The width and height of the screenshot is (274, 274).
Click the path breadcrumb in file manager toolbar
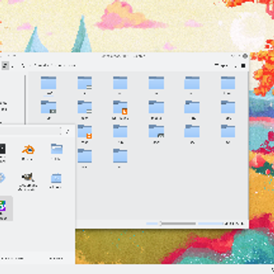[x=55, y=66]
